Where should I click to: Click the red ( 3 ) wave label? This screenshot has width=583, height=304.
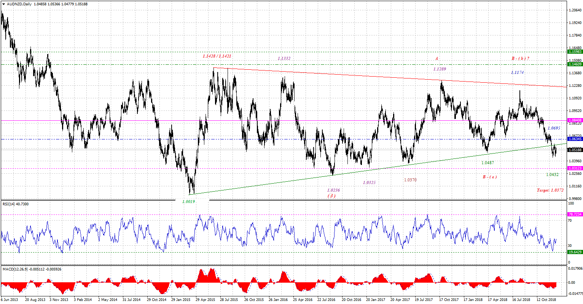point(332,195)
